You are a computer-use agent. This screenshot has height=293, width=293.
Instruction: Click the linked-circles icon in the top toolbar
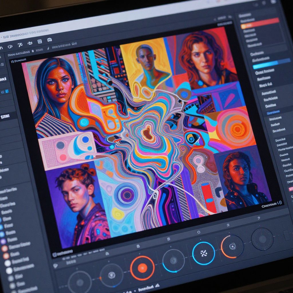(x=10, y=47)
